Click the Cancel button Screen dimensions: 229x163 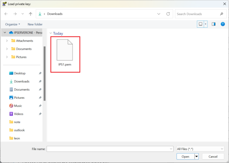tap(213, 156)
